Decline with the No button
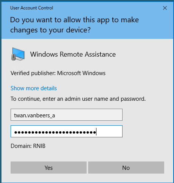174x183 pixels. pyautogui.click(x=126, y=168)
